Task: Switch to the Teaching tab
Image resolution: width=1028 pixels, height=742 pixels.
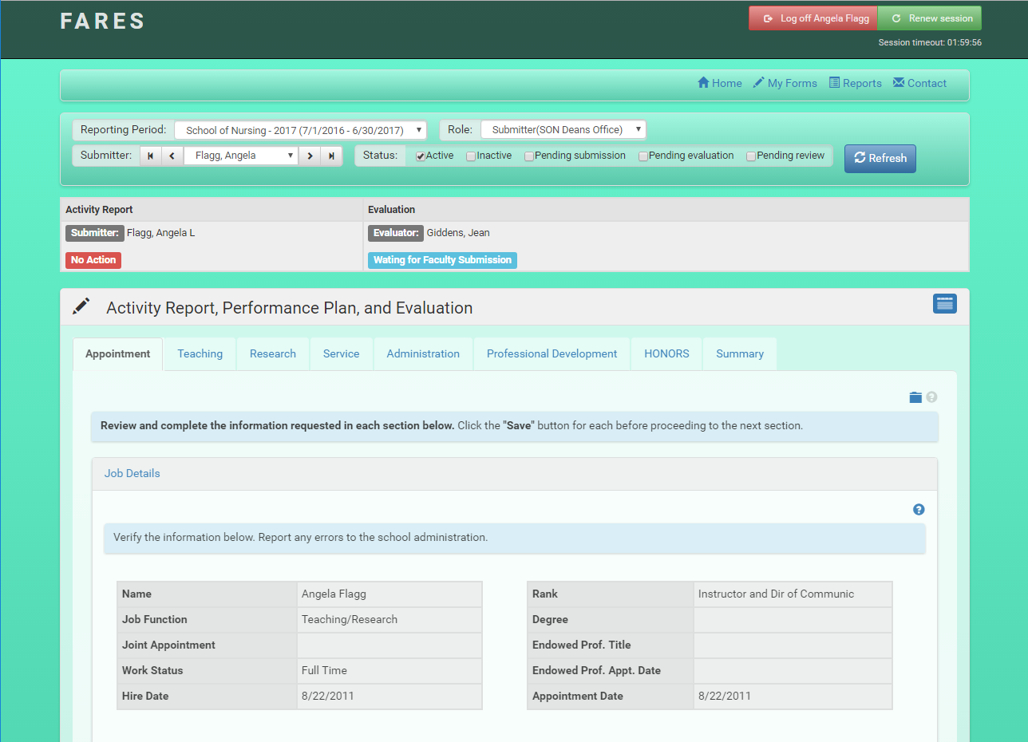Action: point(200,353)
